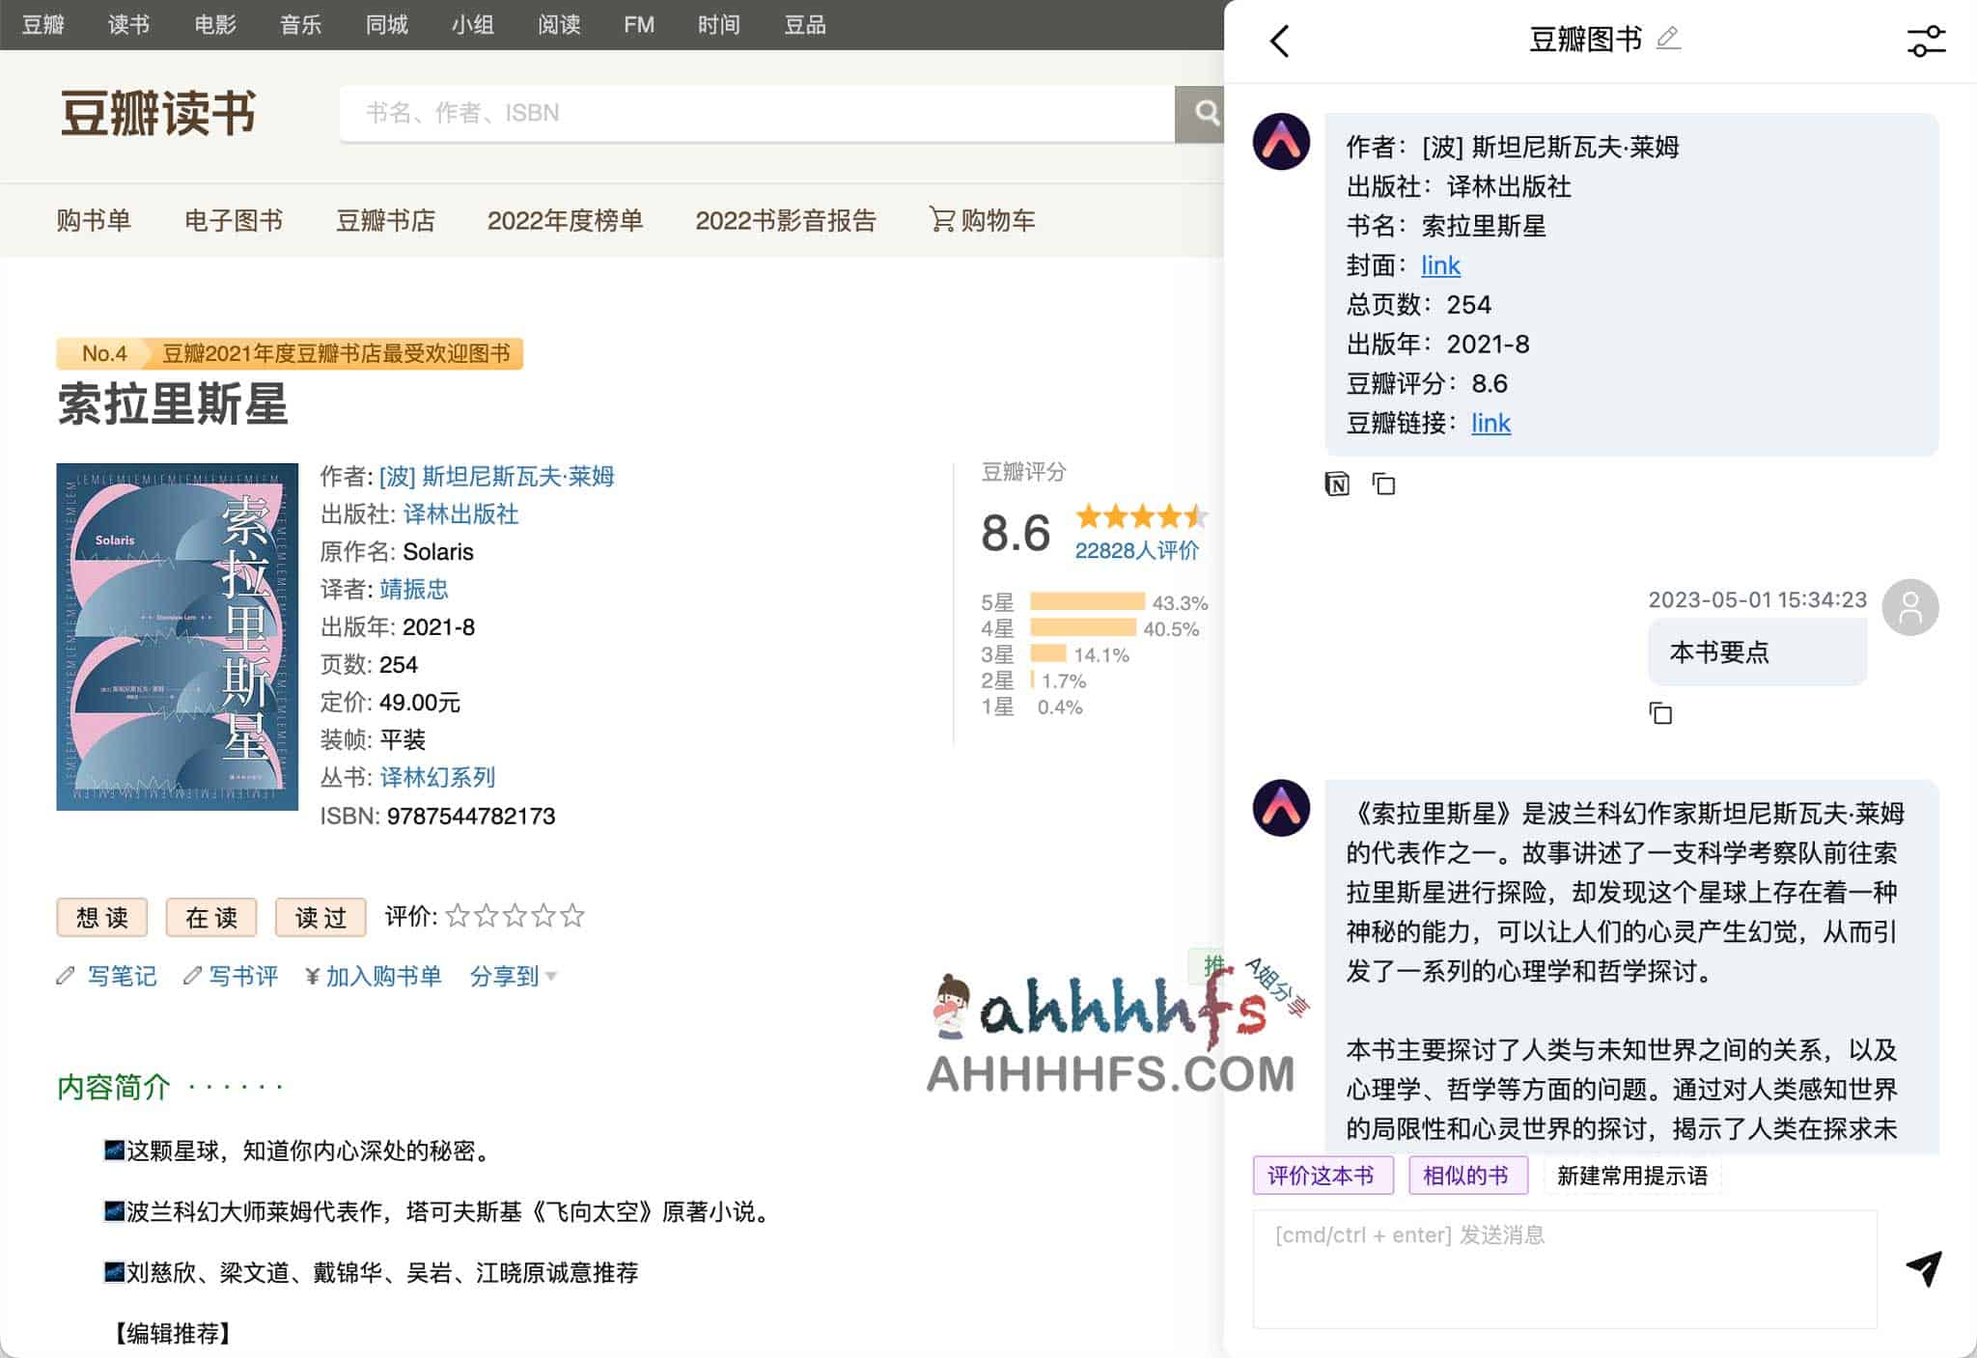This screenshot has width=1977, height=1358.
Task: Open the edit pencil next to 豆瓣图书 title
Action: coord(1668,37)
